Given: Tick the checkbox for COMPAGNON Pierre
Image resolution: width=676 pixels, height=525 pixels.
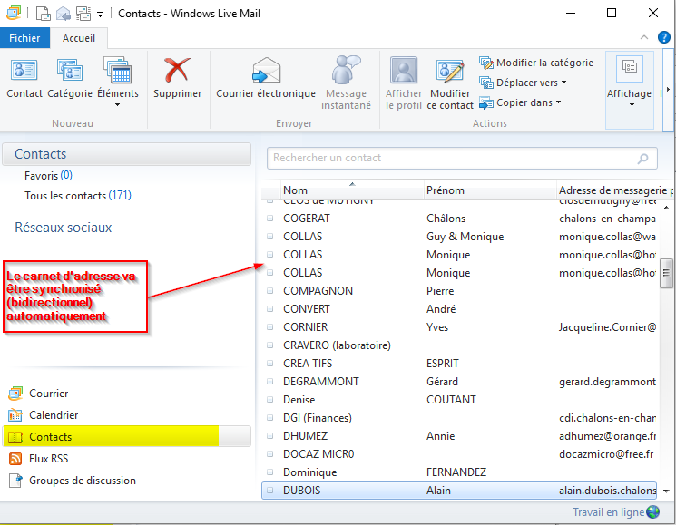Looking at the screenshot, I should click(269, 291).
